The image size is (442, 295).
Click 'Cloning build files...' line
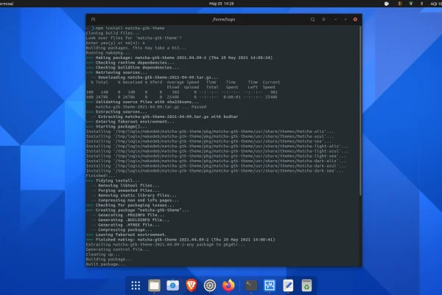(x=113, y=33)
